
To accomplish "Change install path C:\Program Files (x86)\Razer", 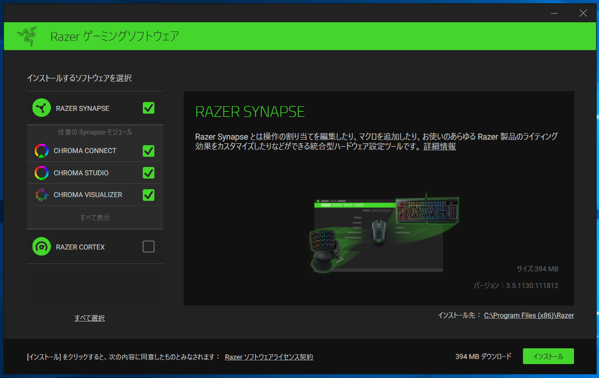I will [x=529, y=315].
